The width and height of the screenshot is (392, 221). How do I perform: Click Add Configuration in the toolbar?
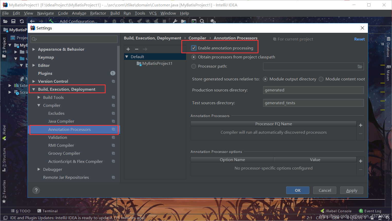pos(78,21)
